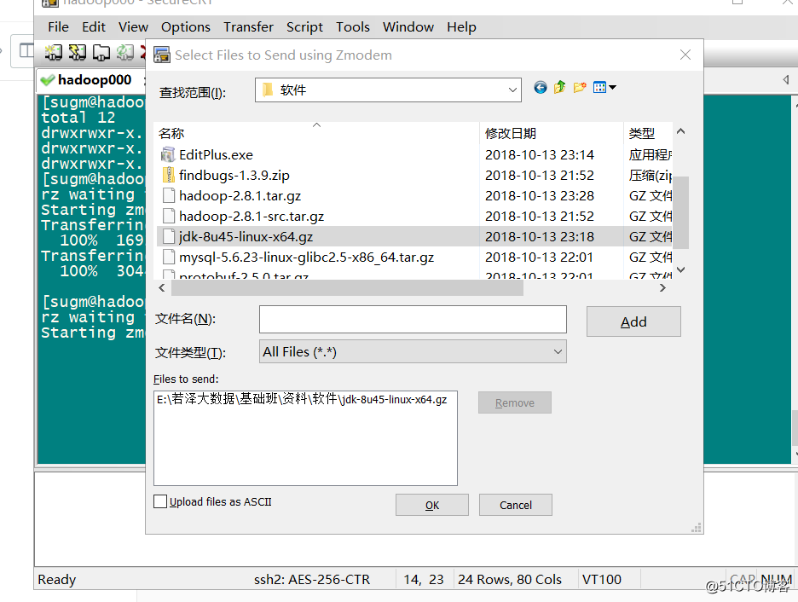Click the Ready status bar text
798x602 pixels.
[57, 579]
